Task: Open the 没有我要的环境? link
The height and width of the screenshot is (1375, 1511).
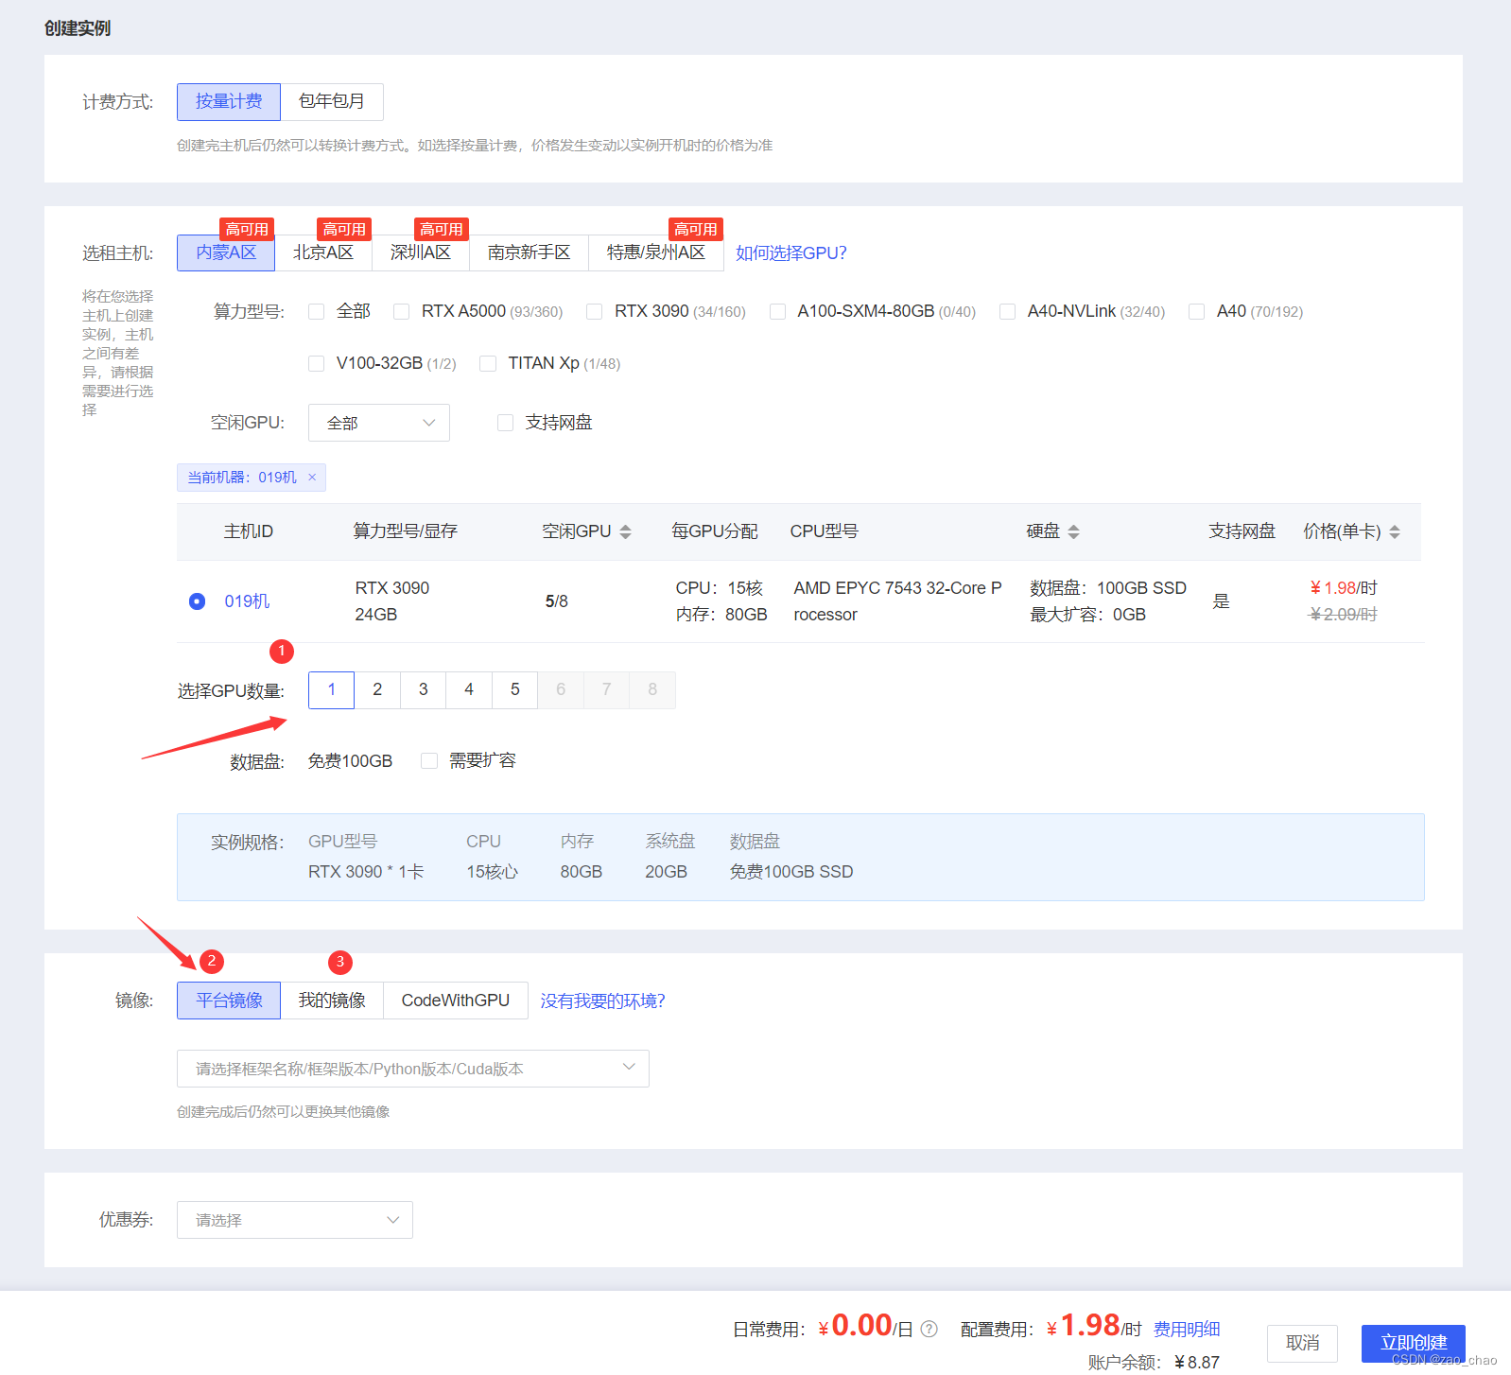Action: tap(603, 1001)
